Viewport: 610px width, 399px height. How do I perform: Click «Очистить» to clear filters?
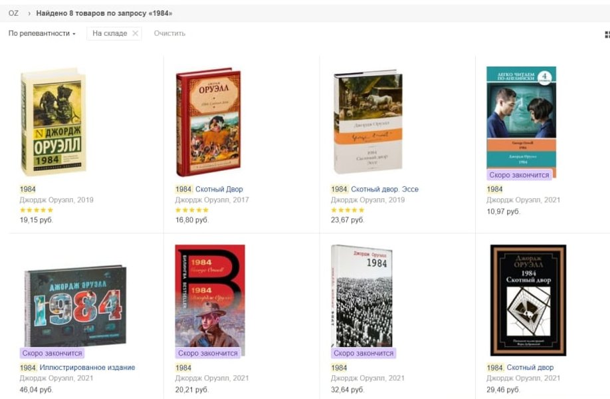pos(169,33)
